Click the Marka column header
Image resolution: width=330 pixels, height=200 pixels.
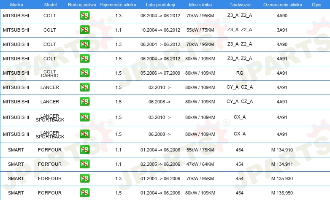(16, 5)
